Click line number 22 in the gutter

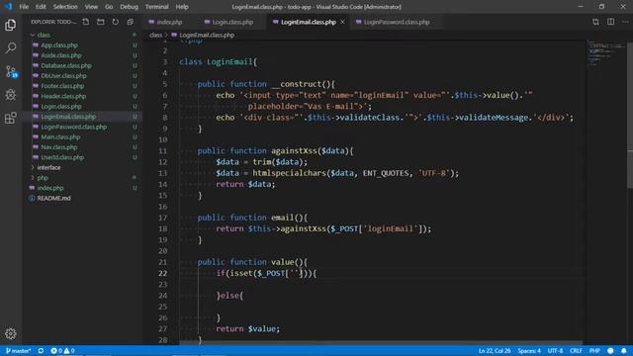(x=162, y=273)
